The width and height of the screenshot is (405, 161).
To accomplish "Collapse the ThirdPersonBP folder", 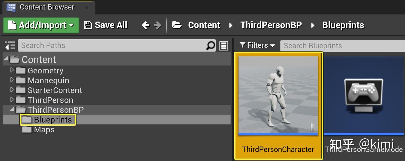I will coord(12,109).
